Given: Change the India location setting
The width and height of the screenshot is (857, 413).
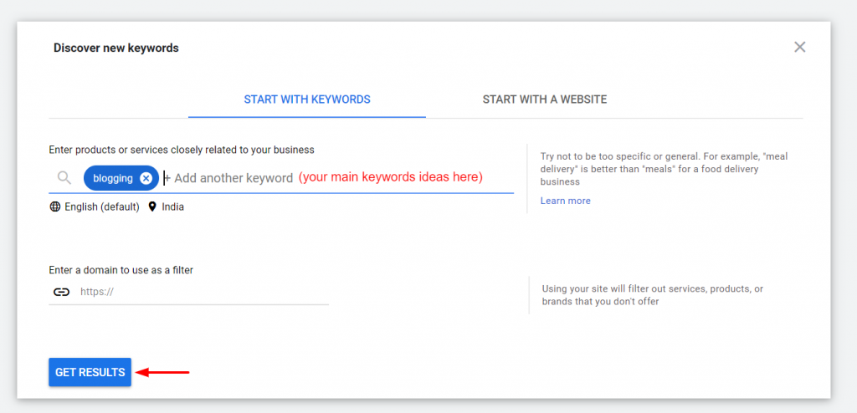Looking at the screenshot, I should point(172,207).
